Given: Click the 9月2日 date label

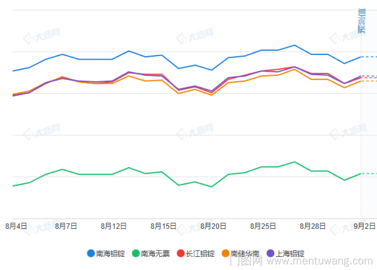Looking at the screenshot, I should click(x=364, y=226).
